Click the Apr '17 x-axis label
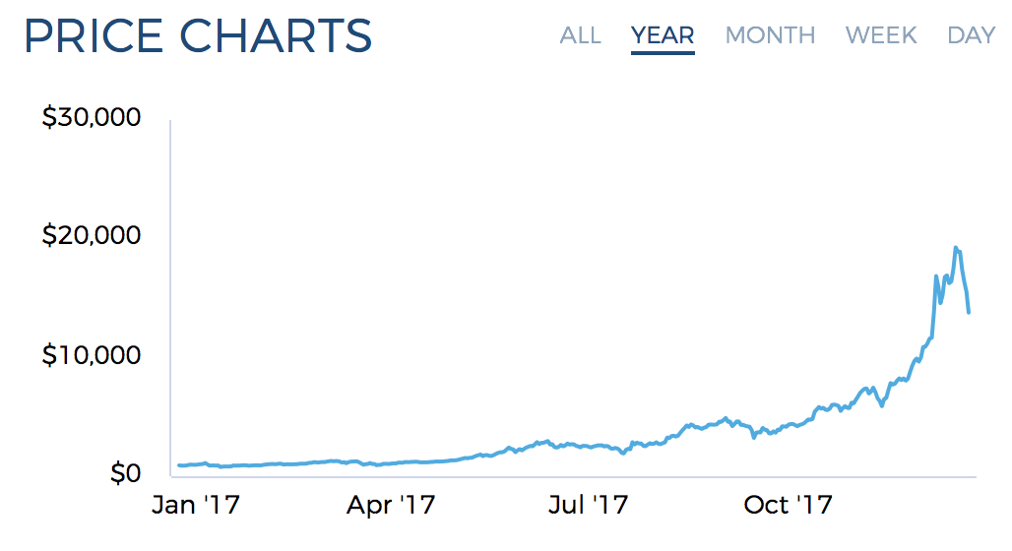This screenshot has height=551, width=1012. click(391, 506)
